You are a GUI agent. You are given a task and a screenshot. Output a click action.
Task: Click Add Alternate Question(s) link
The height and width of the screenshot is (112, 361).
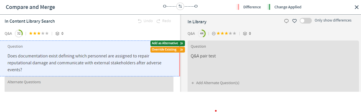(x=215, y=83)
